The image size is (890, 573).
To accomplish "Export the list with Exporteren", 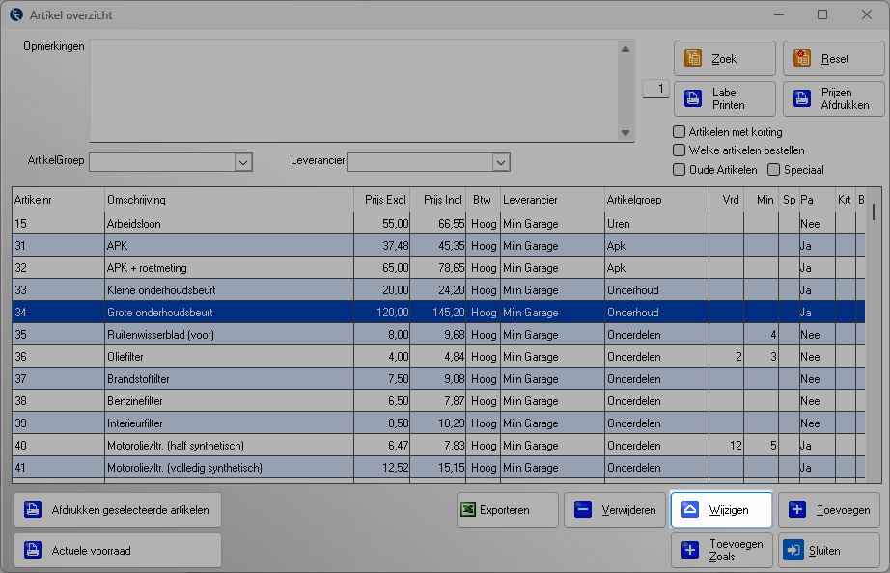I will (x=508, y=509).
